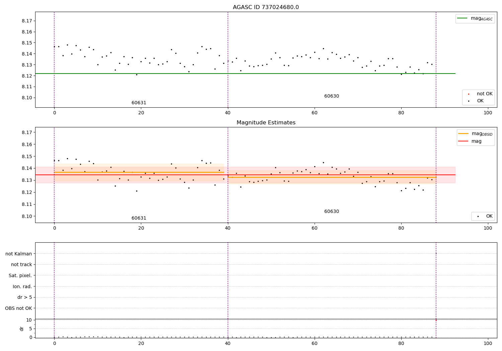Click the red line sample in the middle legend
The width and height of the screenshot is (502, 351).
point(464,141)
